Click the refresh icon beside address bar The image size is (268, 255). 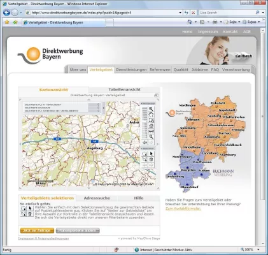point(187,13)
